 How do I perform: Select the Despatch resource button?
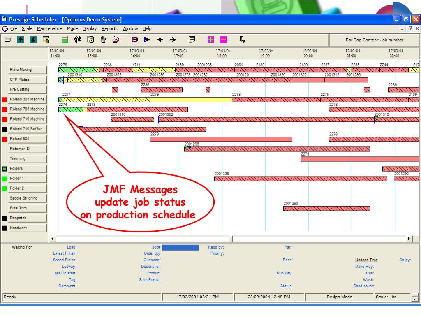pos(28,218)
